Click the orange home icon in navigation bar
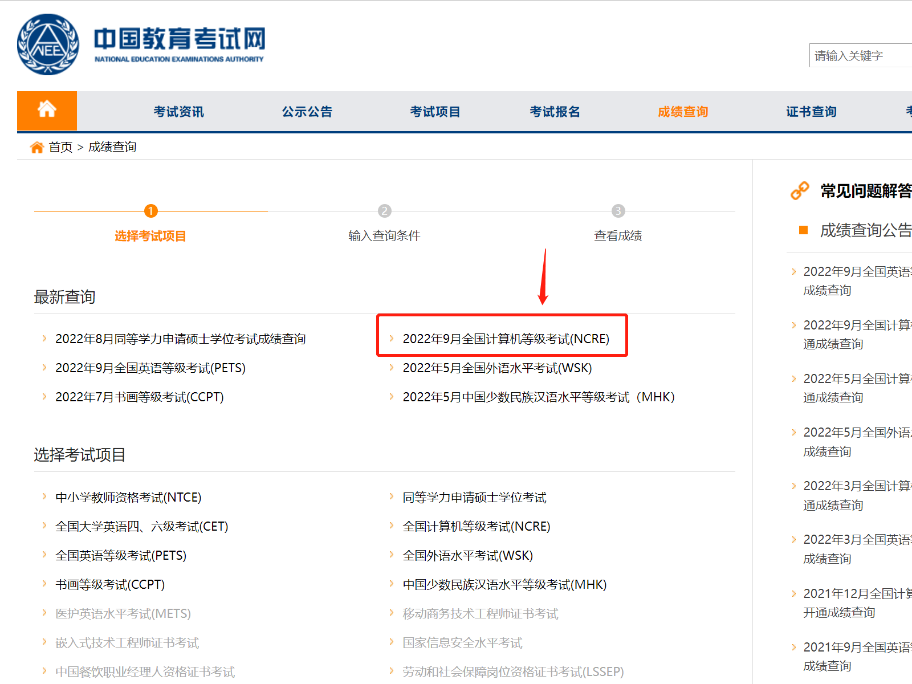Image resolution: width=912 pixels, height=684 pixels. tap(47, 111)
